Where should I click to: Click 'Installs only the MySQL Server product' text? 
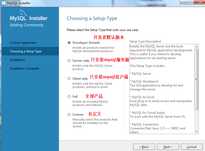tap(92, 67)
